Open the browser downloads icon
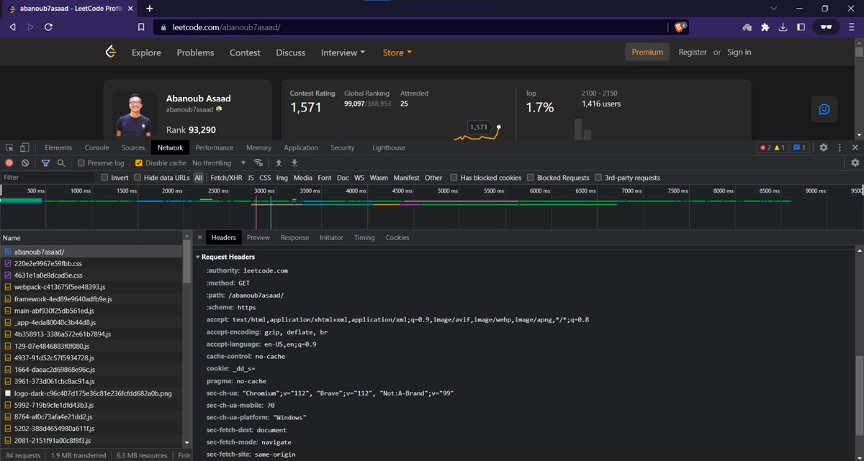The width and height of the screenshot is (864, 461). click(x=783, y=27)
